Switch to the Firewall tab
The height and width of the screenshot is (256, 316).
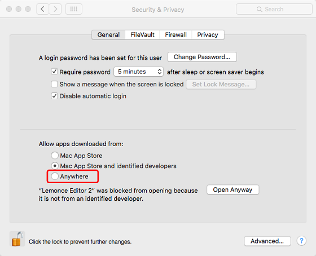tap(175, 34)
